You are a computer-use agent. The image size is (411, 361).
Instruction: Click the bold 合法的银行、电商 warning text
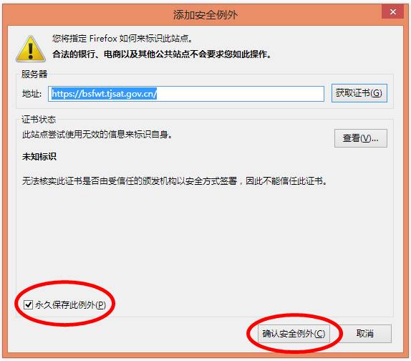(x=162, y=54)
